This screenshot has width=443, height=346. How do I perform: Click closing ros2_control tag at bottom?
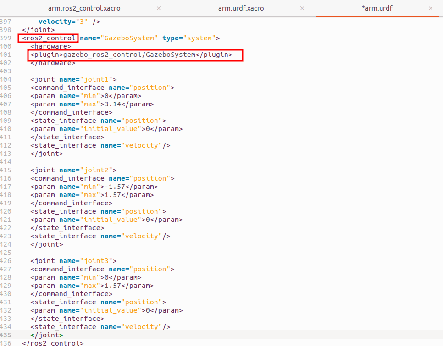(x=53, y=343)
